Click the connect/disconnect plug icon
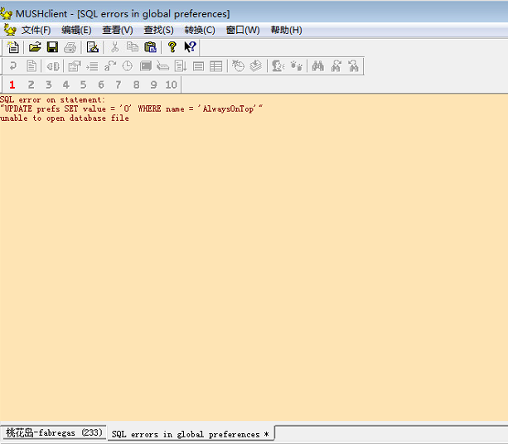Screen dimensions: 508x444 click(53, 66)
